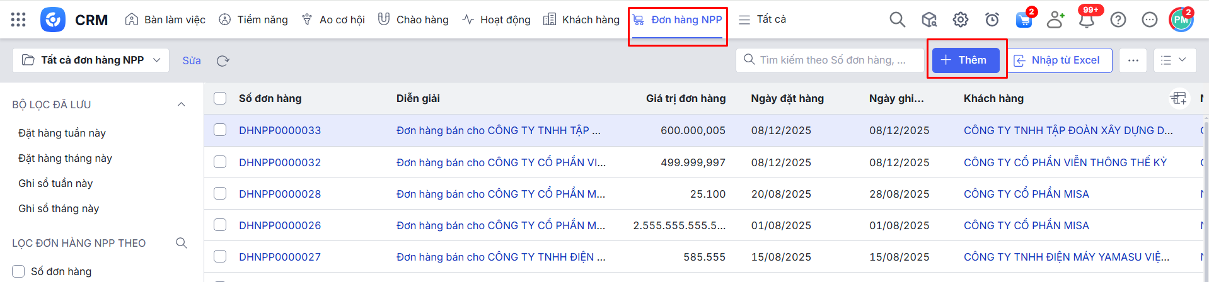The width and height of the screenshot is (1209, 282).
Task: Go to Tiềm năng tab
Action: [x=253, y=20]
